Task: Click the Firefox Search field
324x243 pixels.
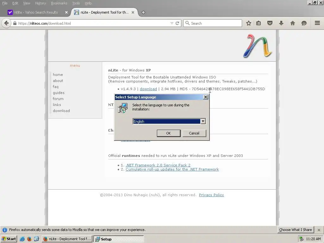Action: (x=213, y=23)
